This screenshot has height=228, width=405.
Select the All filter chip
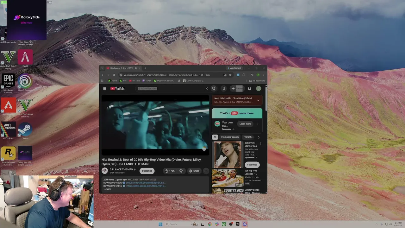point(215,137)
